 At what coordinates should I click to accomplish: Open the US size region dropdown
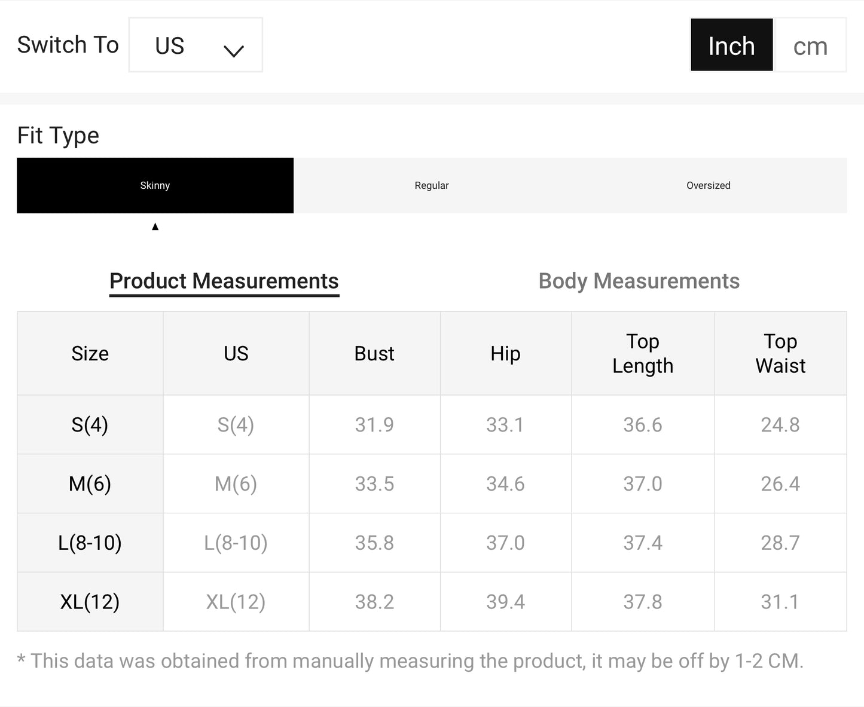(x=195, y=45)
